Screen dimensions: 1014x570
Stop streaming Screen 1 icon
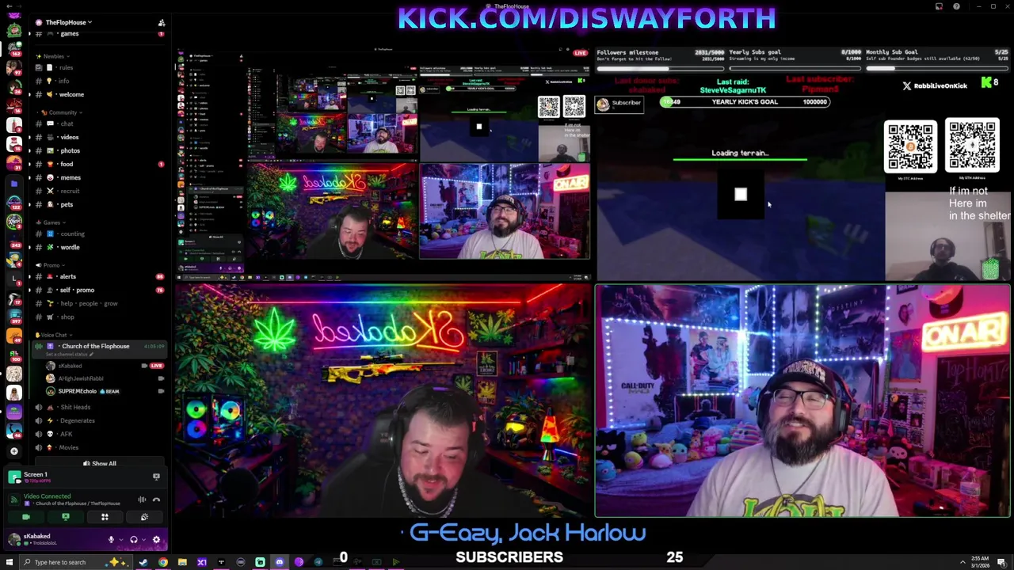point(156,477)
